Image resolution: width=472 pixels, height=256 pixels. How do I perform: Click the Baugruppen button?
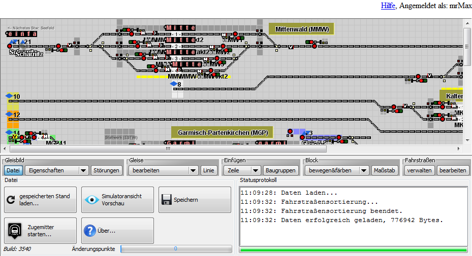coord(280,170)
